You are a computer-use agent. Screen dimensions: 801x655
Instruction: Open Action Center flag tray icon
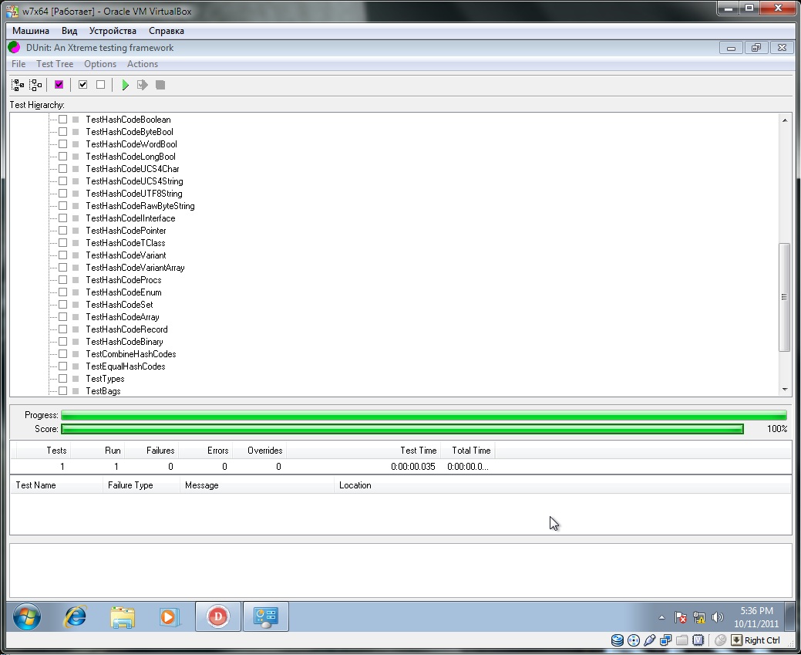click(680, 618)
